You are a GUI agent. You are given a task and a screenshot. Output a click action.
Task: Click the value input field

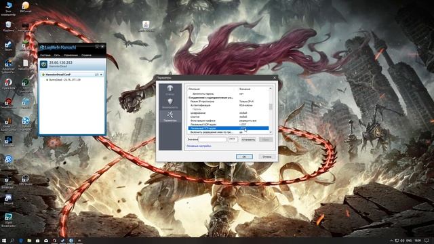click(212, 140)
